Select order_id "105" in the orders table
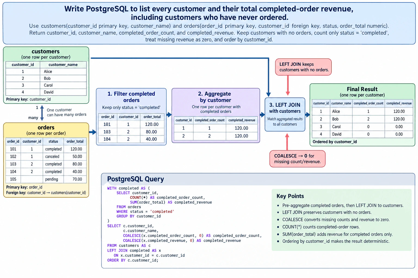 click(13, 179)
